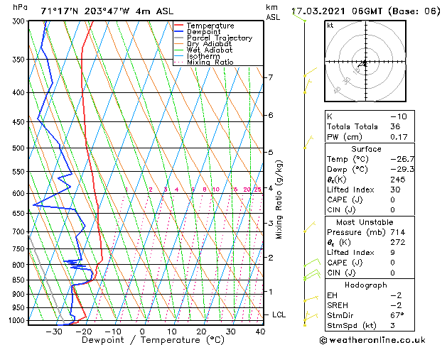Click the EH row label
This screenshot has height=345, width=447.
click(x=332, y=295)
